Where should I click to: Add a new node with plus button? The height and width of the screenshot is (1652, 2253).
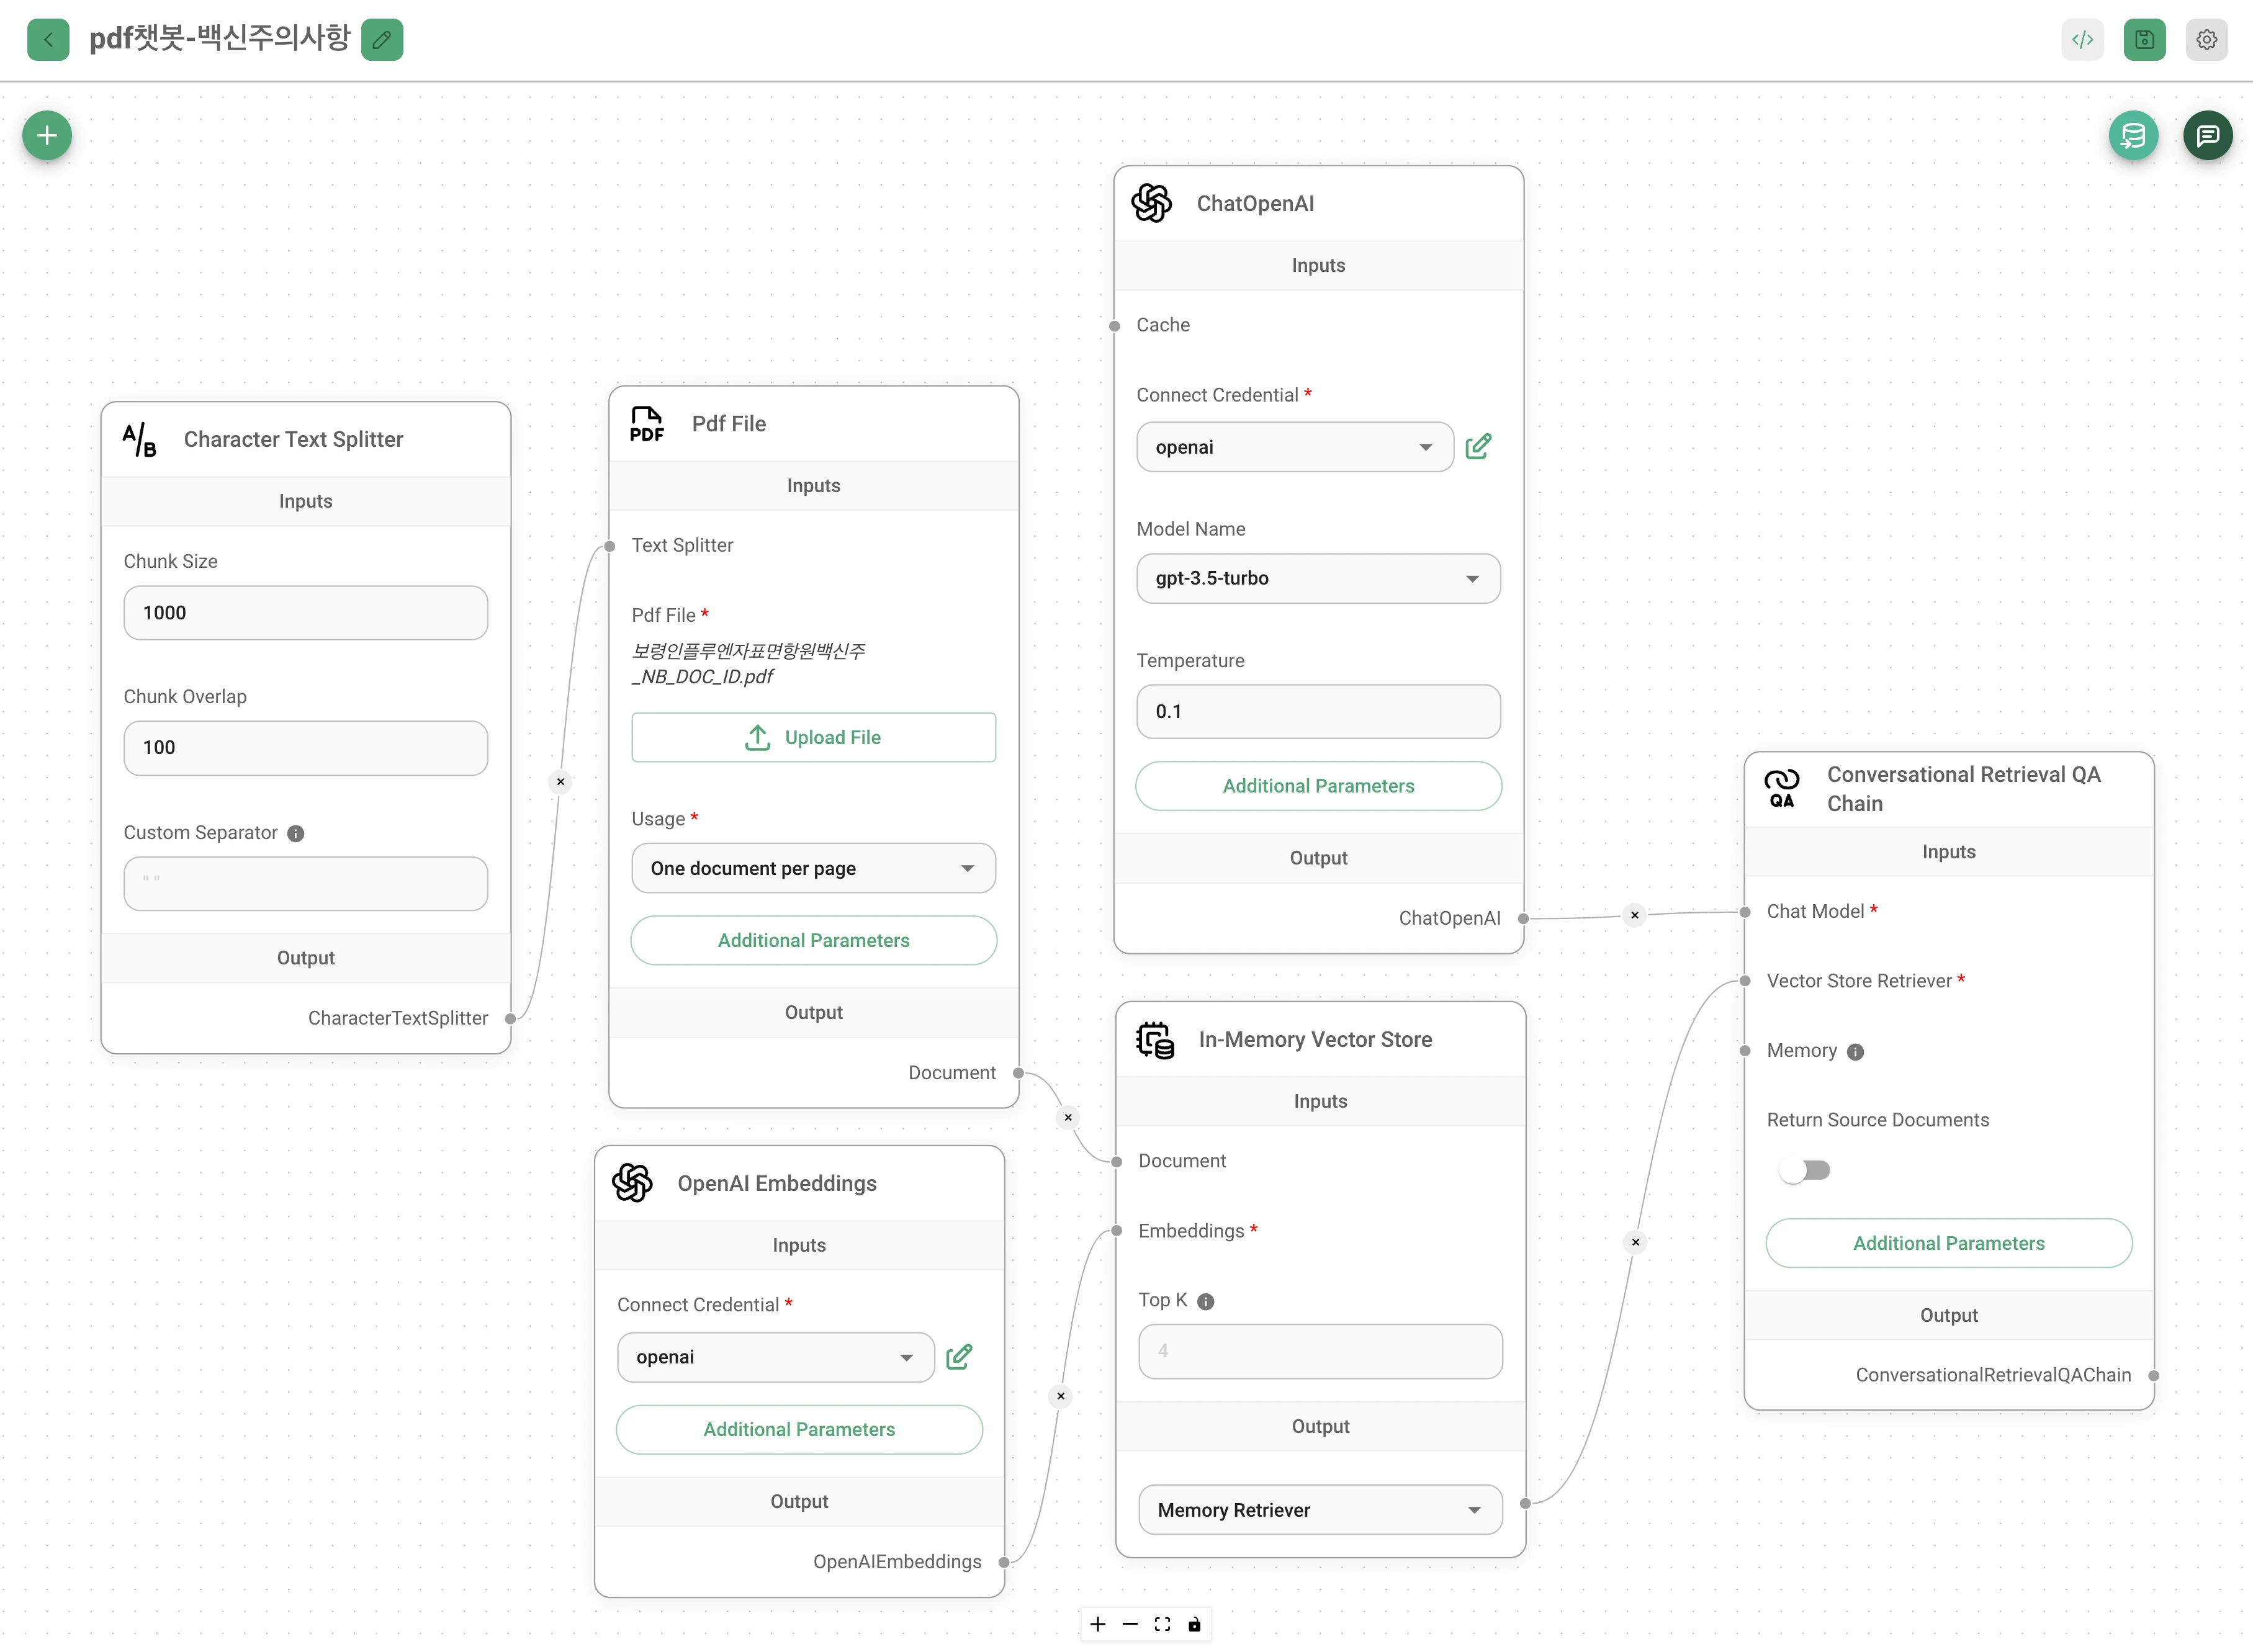point(47,135)
